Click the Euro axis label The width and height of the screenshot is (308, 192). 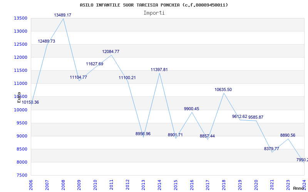point(19,98)
